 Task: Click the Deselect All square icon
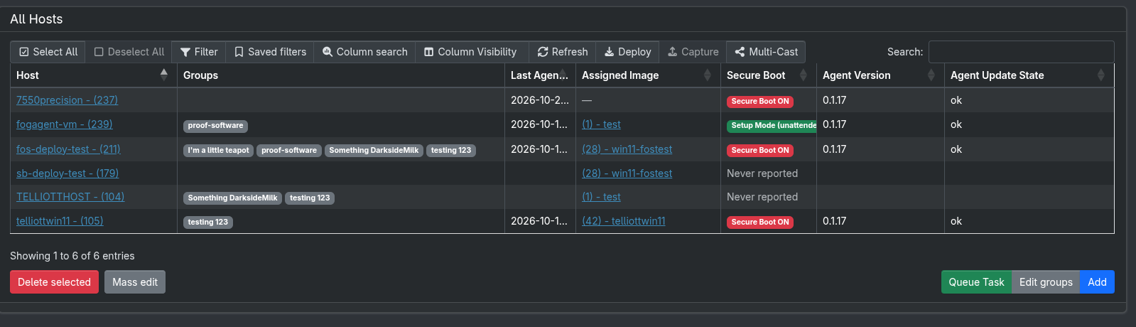click(x=99, y=52)
